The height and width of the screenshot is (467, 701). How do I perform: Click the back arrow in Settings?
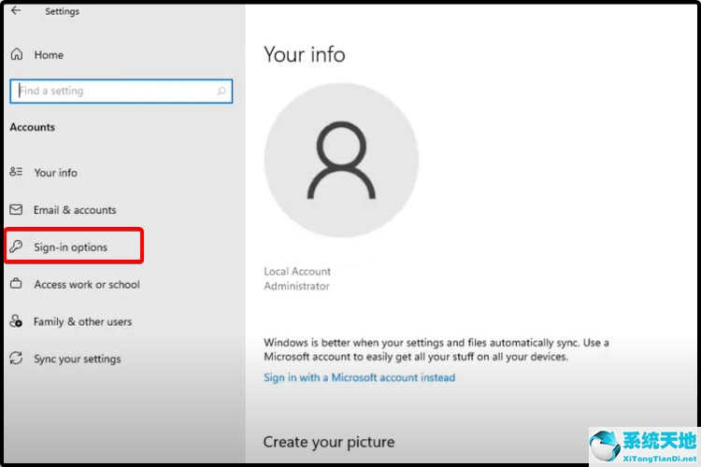coord(16,11)
